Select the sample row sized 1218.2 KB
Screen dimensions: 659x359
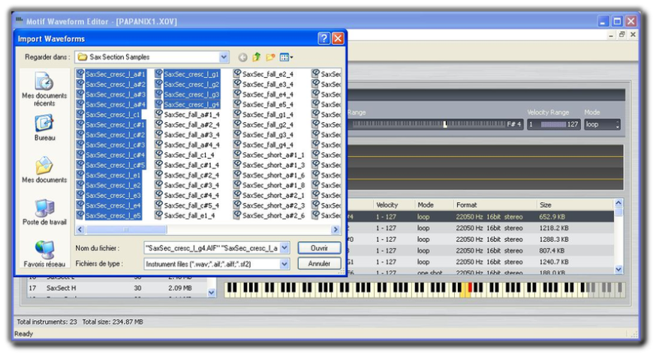click(x=480, y=229)
